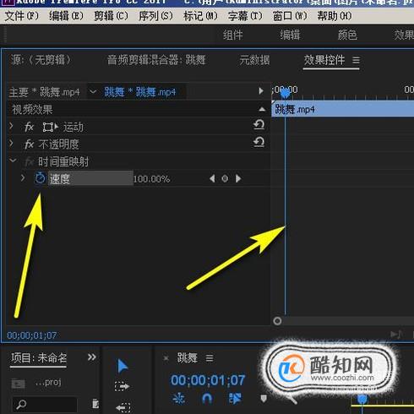The height and width of the screenshot is (414, 414).
Task: Click the 100.00% speed value
Action: (x=151, y=179)
